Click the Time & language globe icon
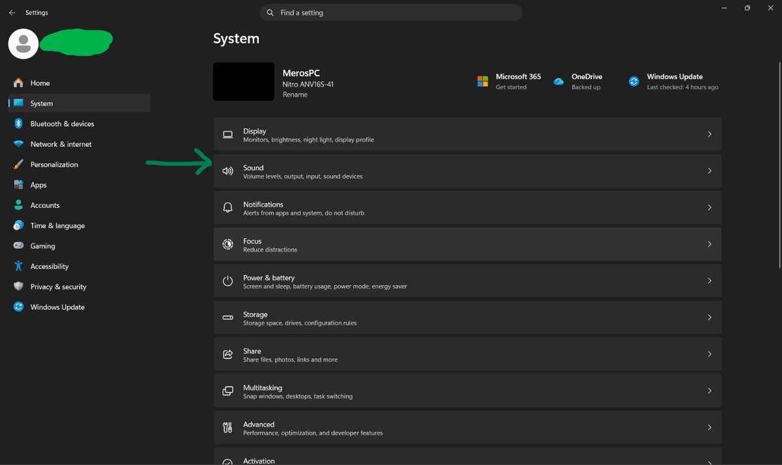Image resolution: width=782 pixels, height=465 pixels. tap(18, 225)
